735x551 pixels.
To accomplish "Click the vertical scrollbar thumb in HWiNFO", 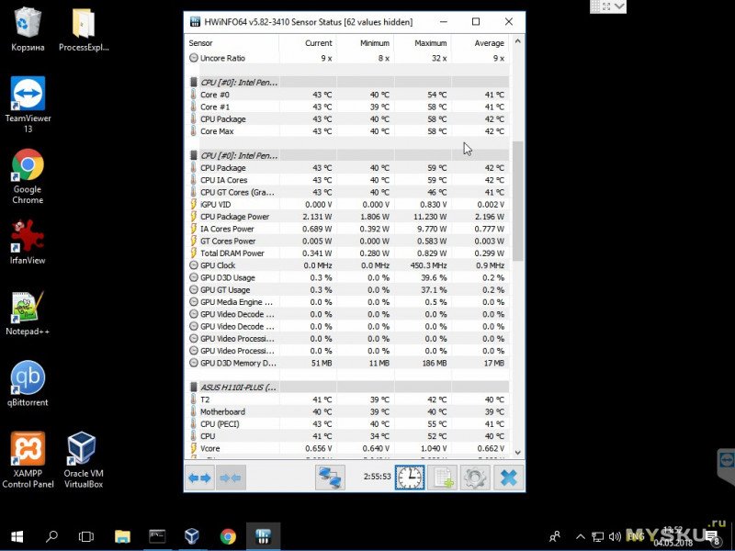I will click(x=517, y=201).
